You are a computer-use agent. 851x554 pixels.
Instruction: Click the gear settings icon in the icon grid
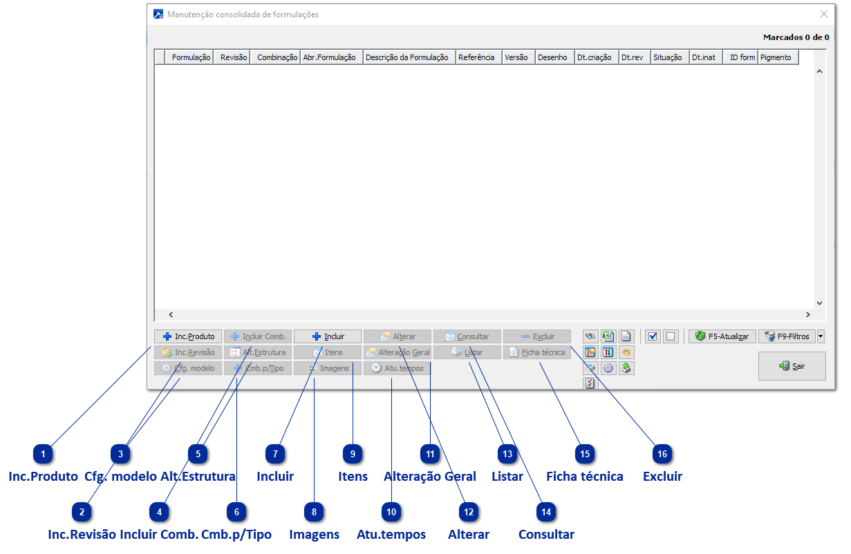coord(608,368)
